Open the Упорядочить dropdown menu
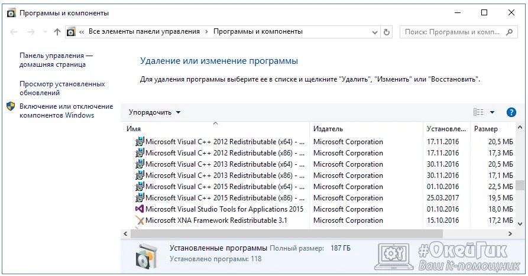The image size is (528, 276). click(154, 112)
